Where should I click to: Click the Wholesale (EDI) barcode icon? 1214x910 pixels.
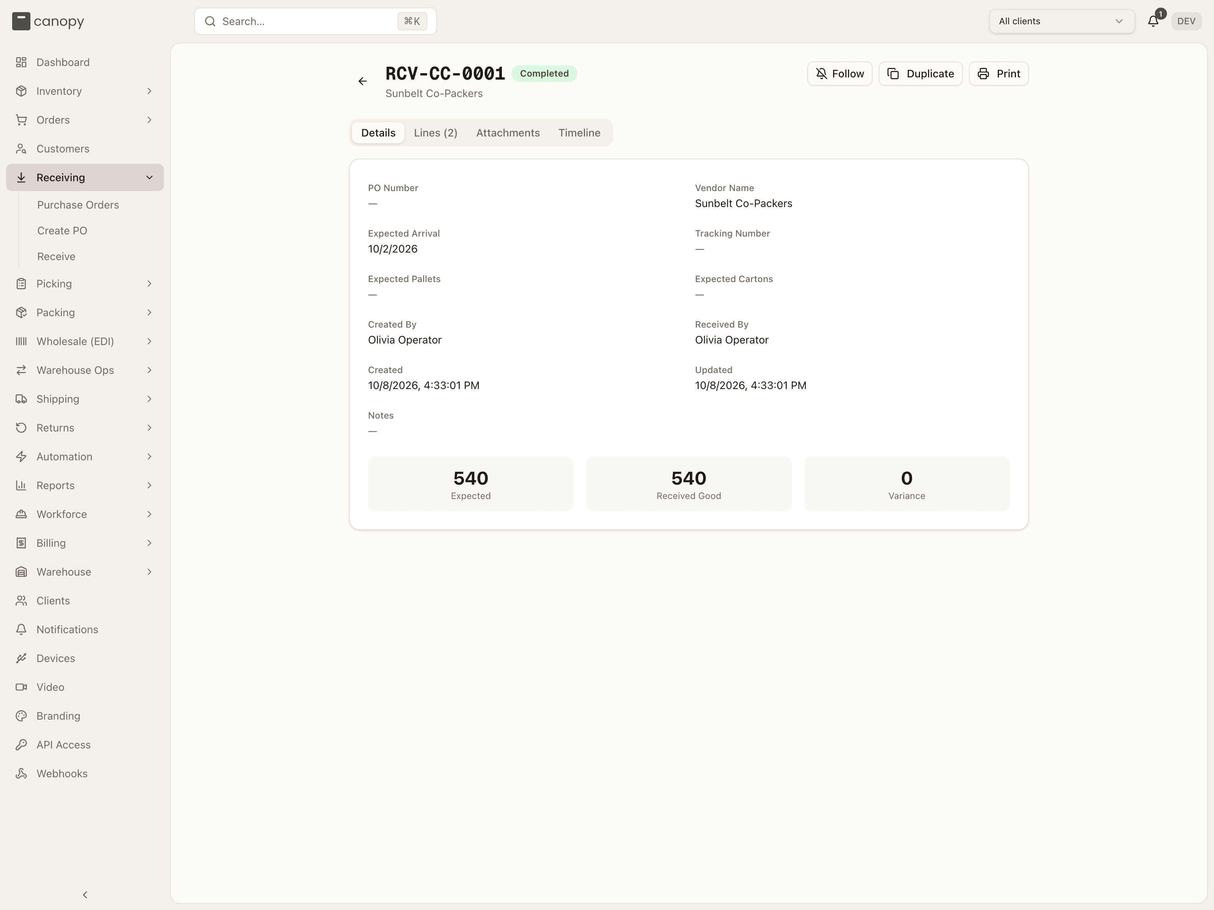(21, 341)
